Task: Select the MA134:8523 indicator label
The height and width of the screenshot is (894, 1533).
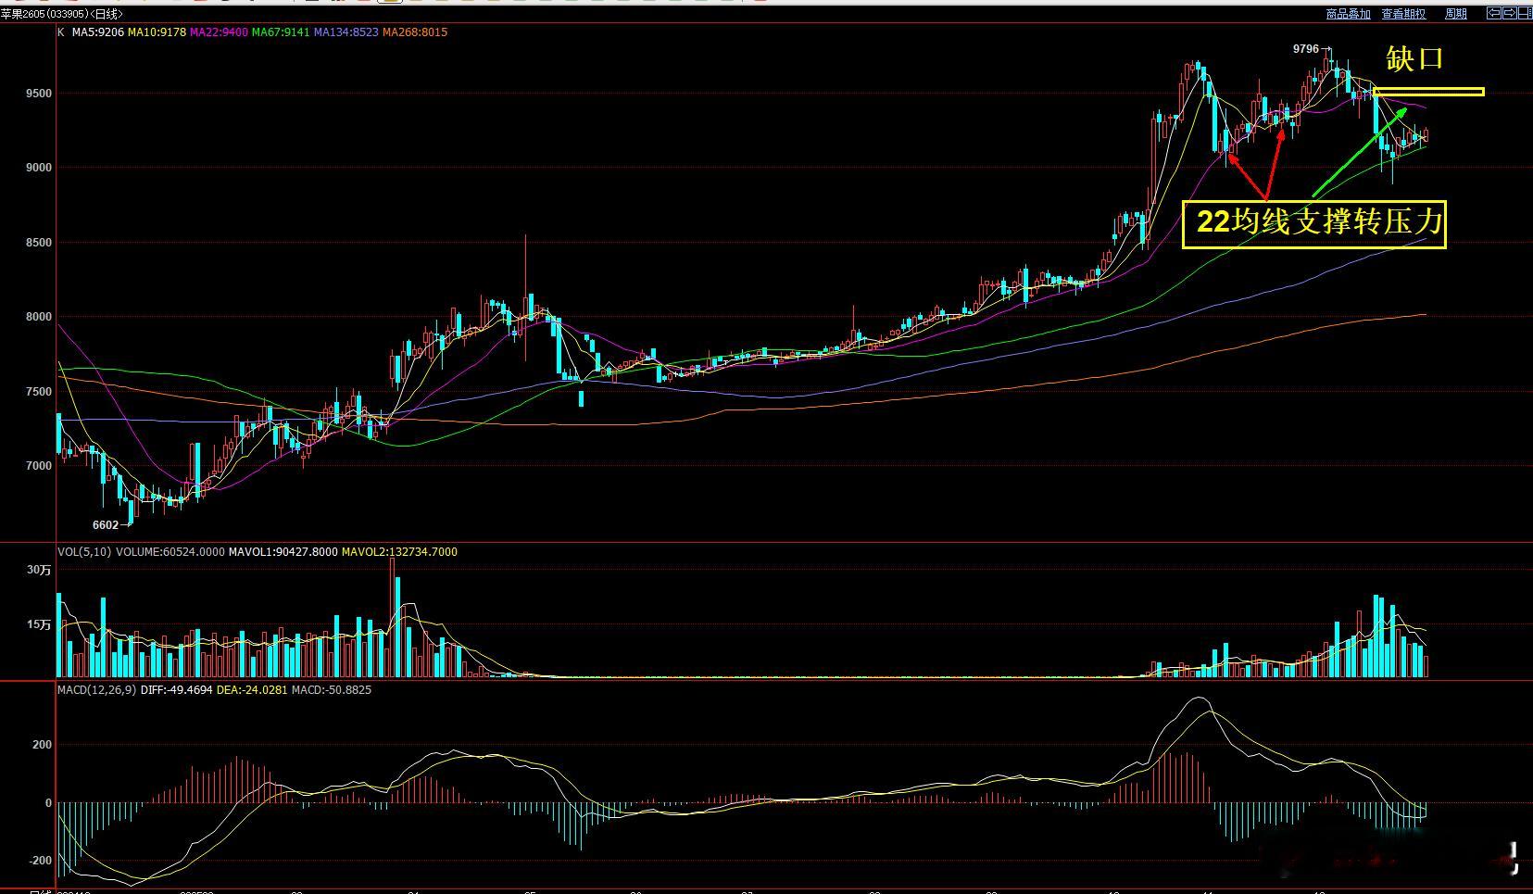Action: pos(346,32)
